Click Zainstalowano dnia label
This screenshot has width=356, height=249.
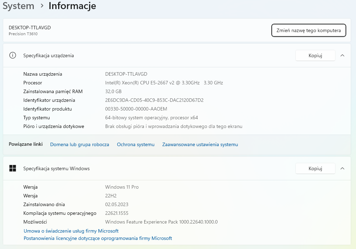point(44,204)
